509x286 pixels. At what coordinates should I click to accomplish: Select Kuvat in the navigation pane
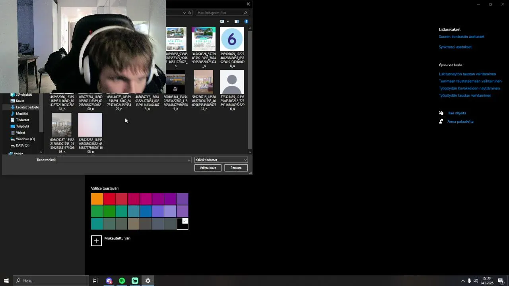tap(20, 101)
